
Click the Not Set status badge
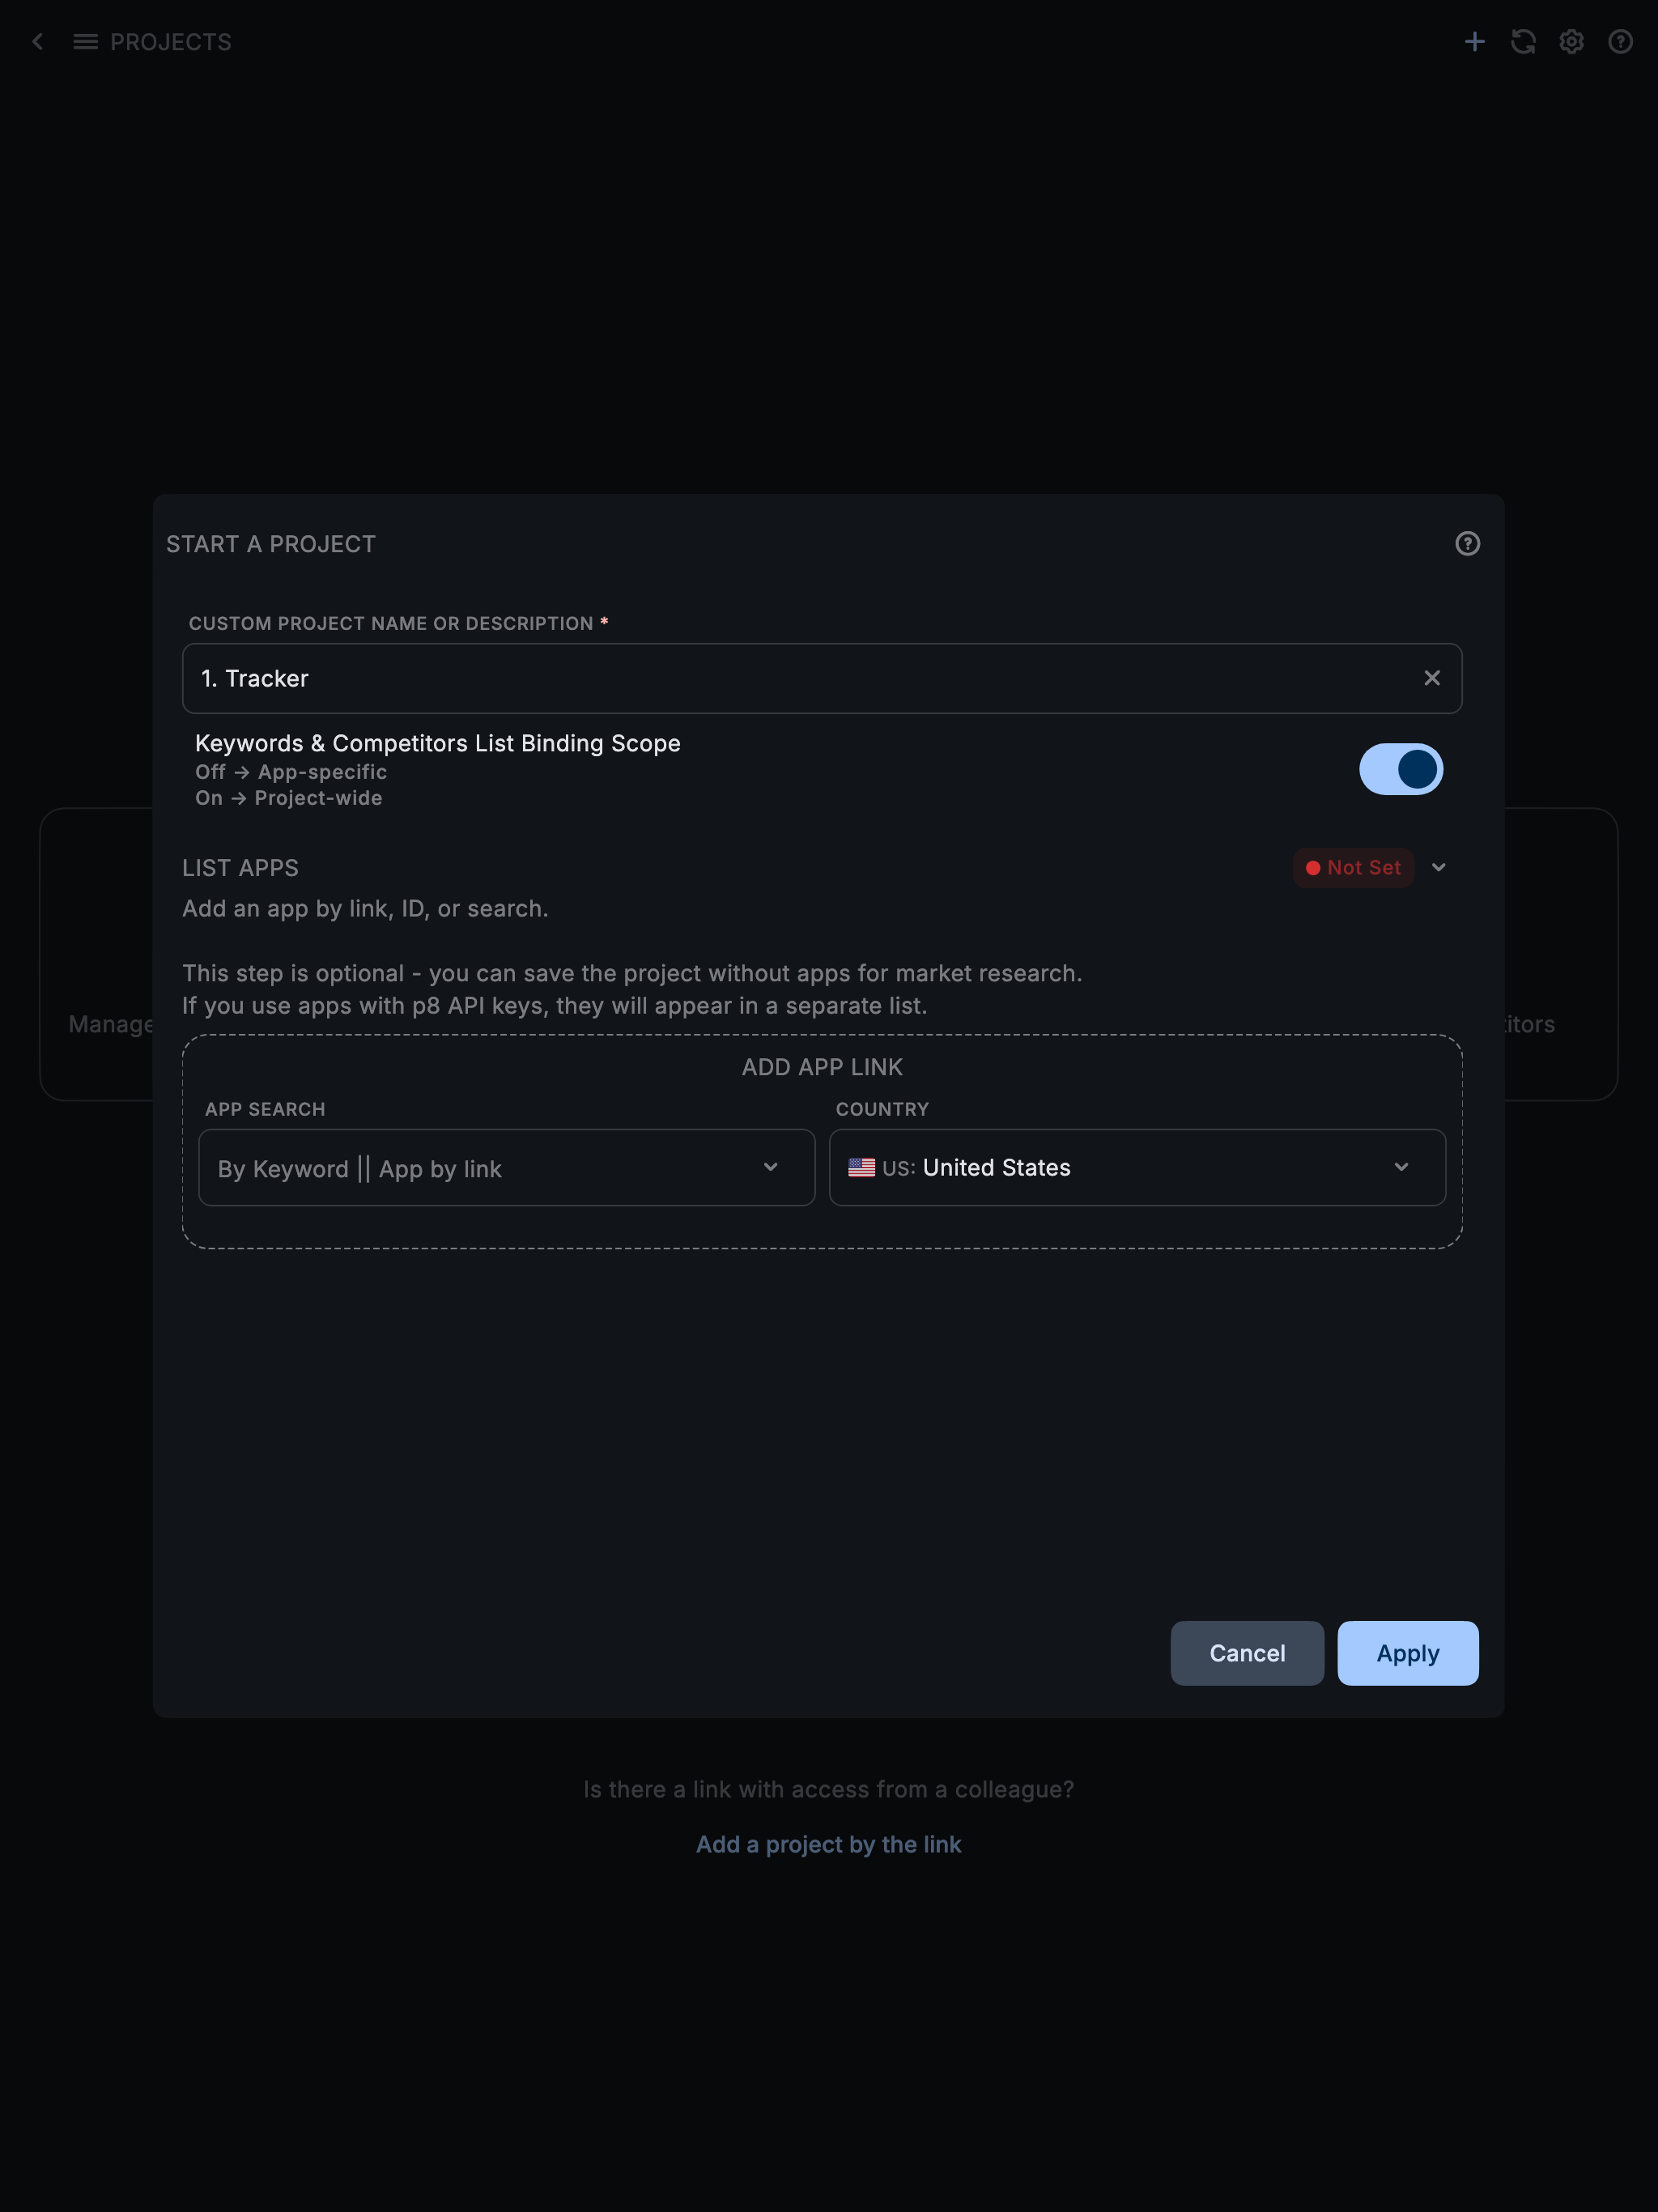coord(1353,868)
